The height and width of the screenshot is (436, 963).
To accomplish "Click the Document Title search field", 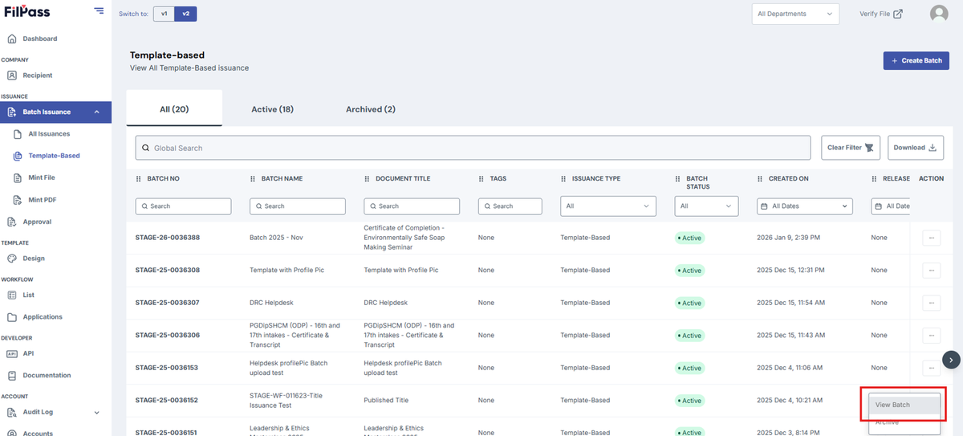I will point(412,206).
